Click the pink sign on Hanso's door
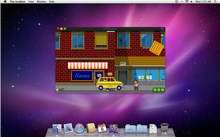The image size is (220, 137). (x=99, y=75)
